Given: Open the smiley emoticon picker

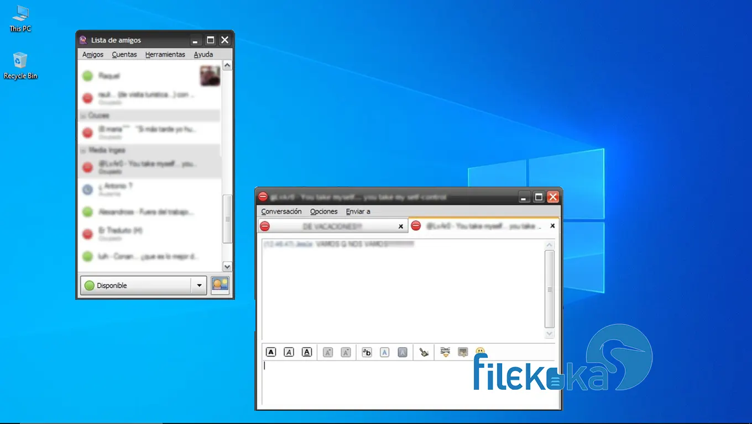Looking at the screenshot, I should (481, 352).
